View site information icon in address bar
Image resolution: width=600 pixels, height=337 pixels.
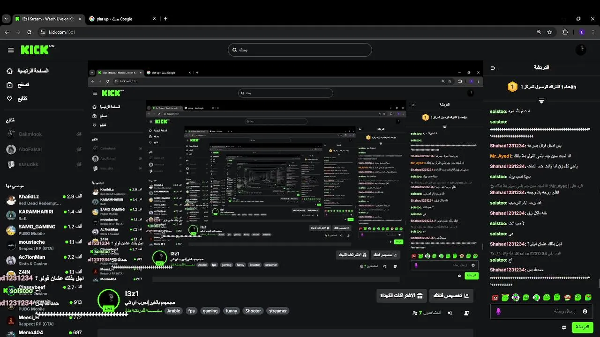point(43,32)
